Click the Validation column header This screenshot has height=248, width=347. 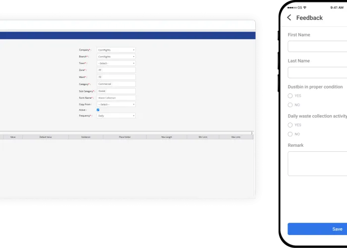click(x=86, y=137)
